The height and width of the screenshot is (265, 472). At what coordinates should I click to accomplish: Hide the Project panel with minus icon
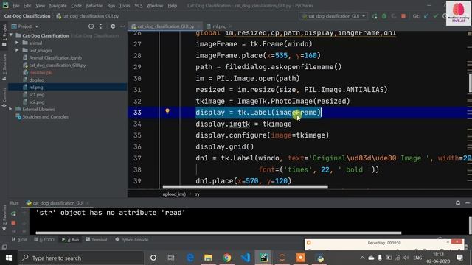(x=122, y=26)
